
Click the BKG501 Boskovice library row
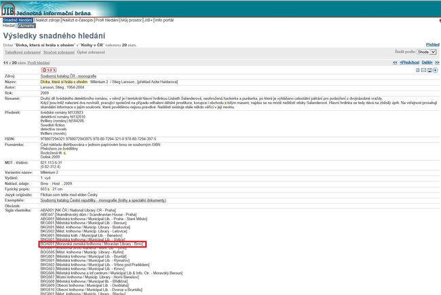pos(85,227)
